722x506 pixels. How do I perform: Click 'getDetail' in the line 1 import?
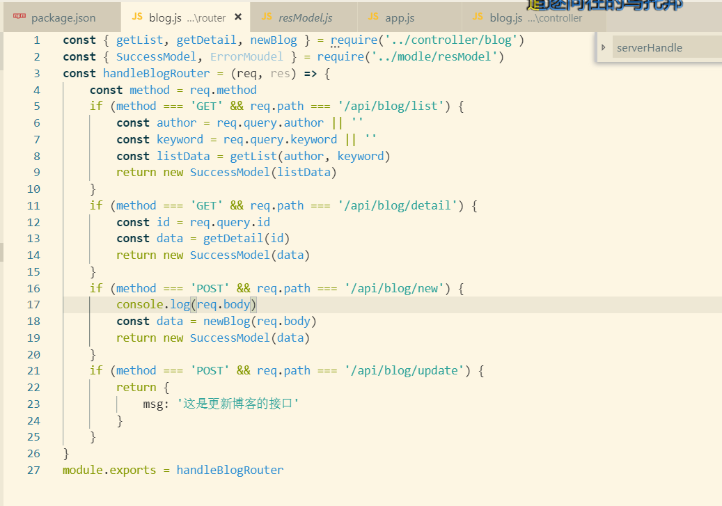pos(206,40)
